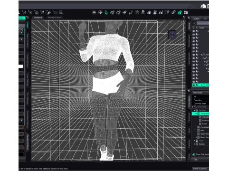Click the Scene filter text field
This screenshot has width=228, height=171.
(x=203, y=23)
